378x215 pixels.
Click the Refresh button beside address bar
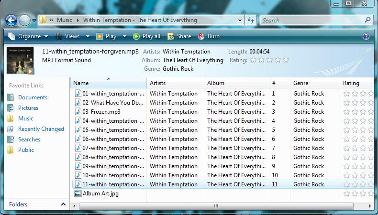251,21
